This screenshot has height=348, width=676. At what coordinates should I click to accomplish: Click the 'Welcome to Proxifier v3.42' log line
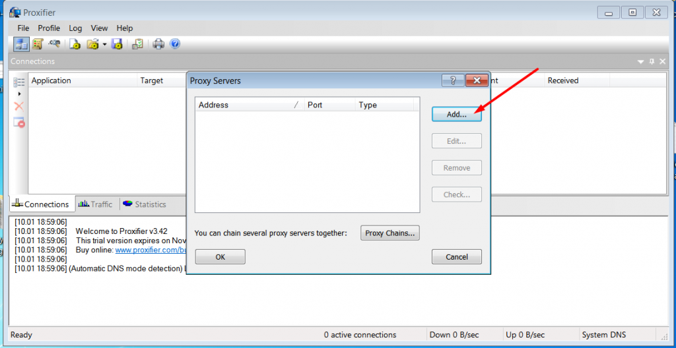pos(121,231)
